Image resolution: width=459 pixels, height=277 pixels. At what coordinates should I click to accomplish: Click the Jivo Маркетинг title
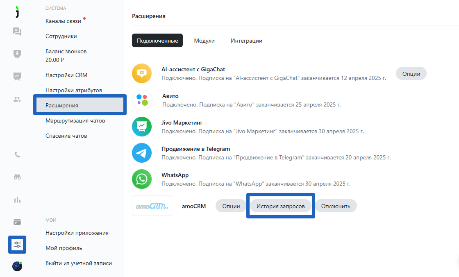[x=182, y=123]
